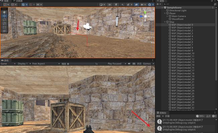Screen dimensions: 218x133
Task: Expand the Main Camera object
Action: [167, 16]
